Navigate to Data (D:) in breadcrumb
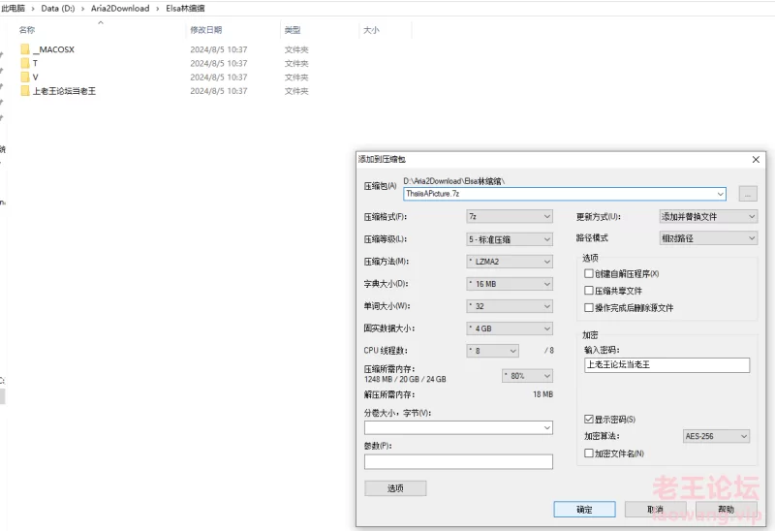 point(58,9)
